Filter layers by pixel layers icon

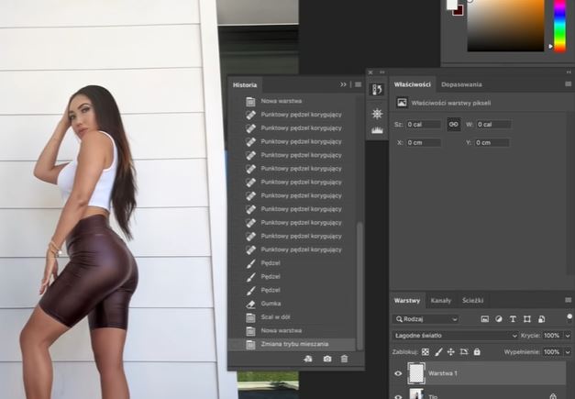pos(485,319)
